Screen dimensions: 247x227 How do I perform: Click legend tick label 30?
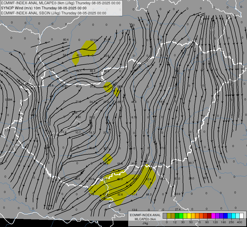[x=183, y=222]
